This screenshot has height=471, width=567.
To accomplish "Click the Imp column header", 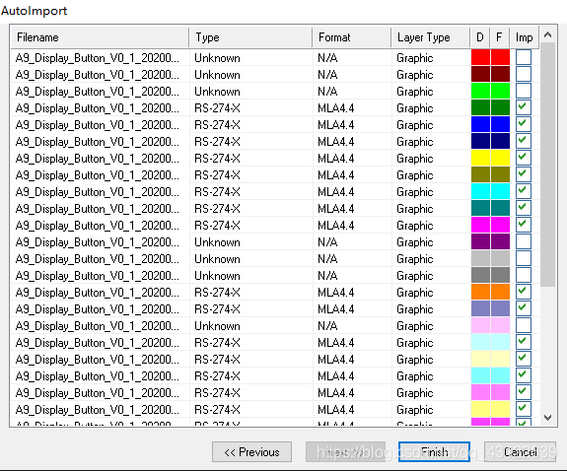I will [x=524, y=37].
